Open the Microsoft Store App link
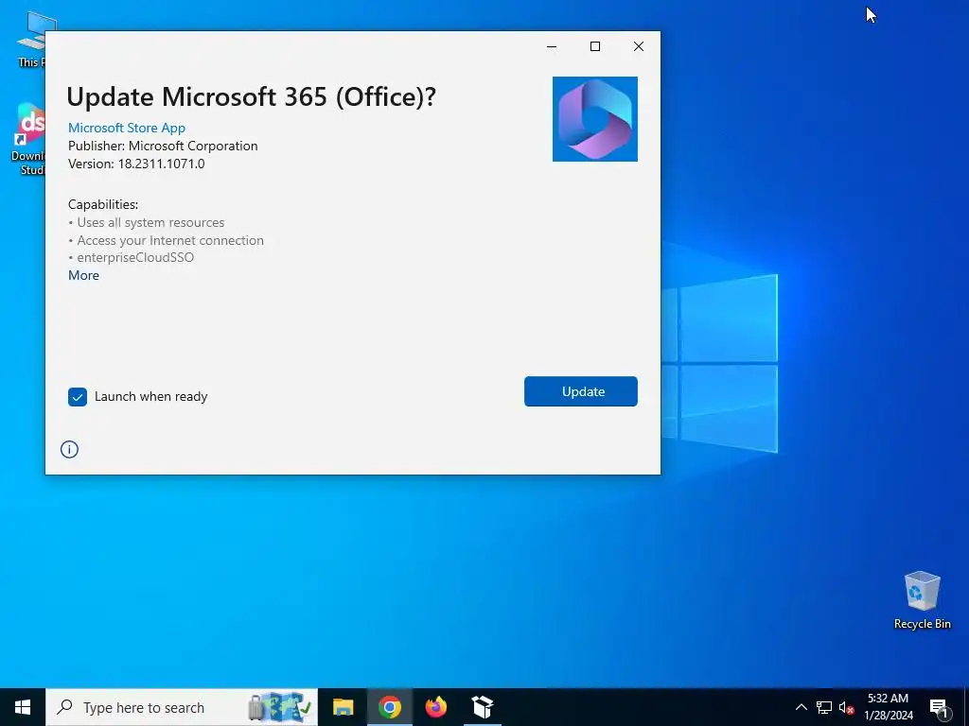This screenshot has width=969, height=726. point(127,128)
